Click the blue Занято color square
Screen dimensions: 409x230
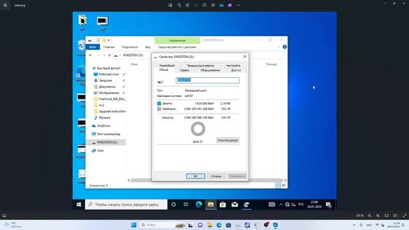[159, 103]
